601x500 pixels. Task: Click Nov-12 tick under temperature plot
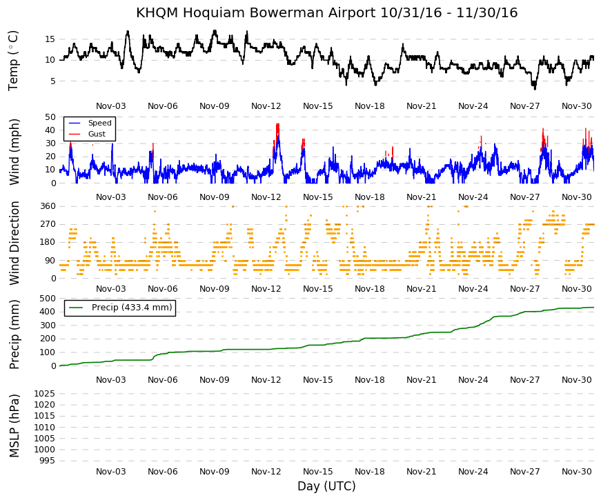pyautogui.click(x=266, y=106)
